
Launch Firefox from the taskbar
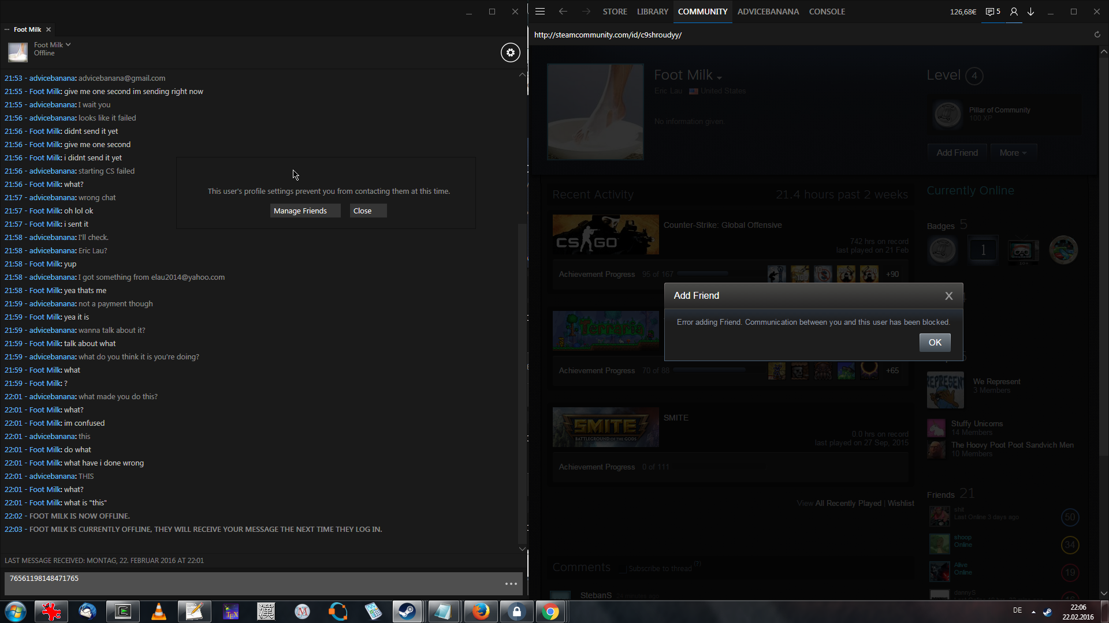(481, 611)
